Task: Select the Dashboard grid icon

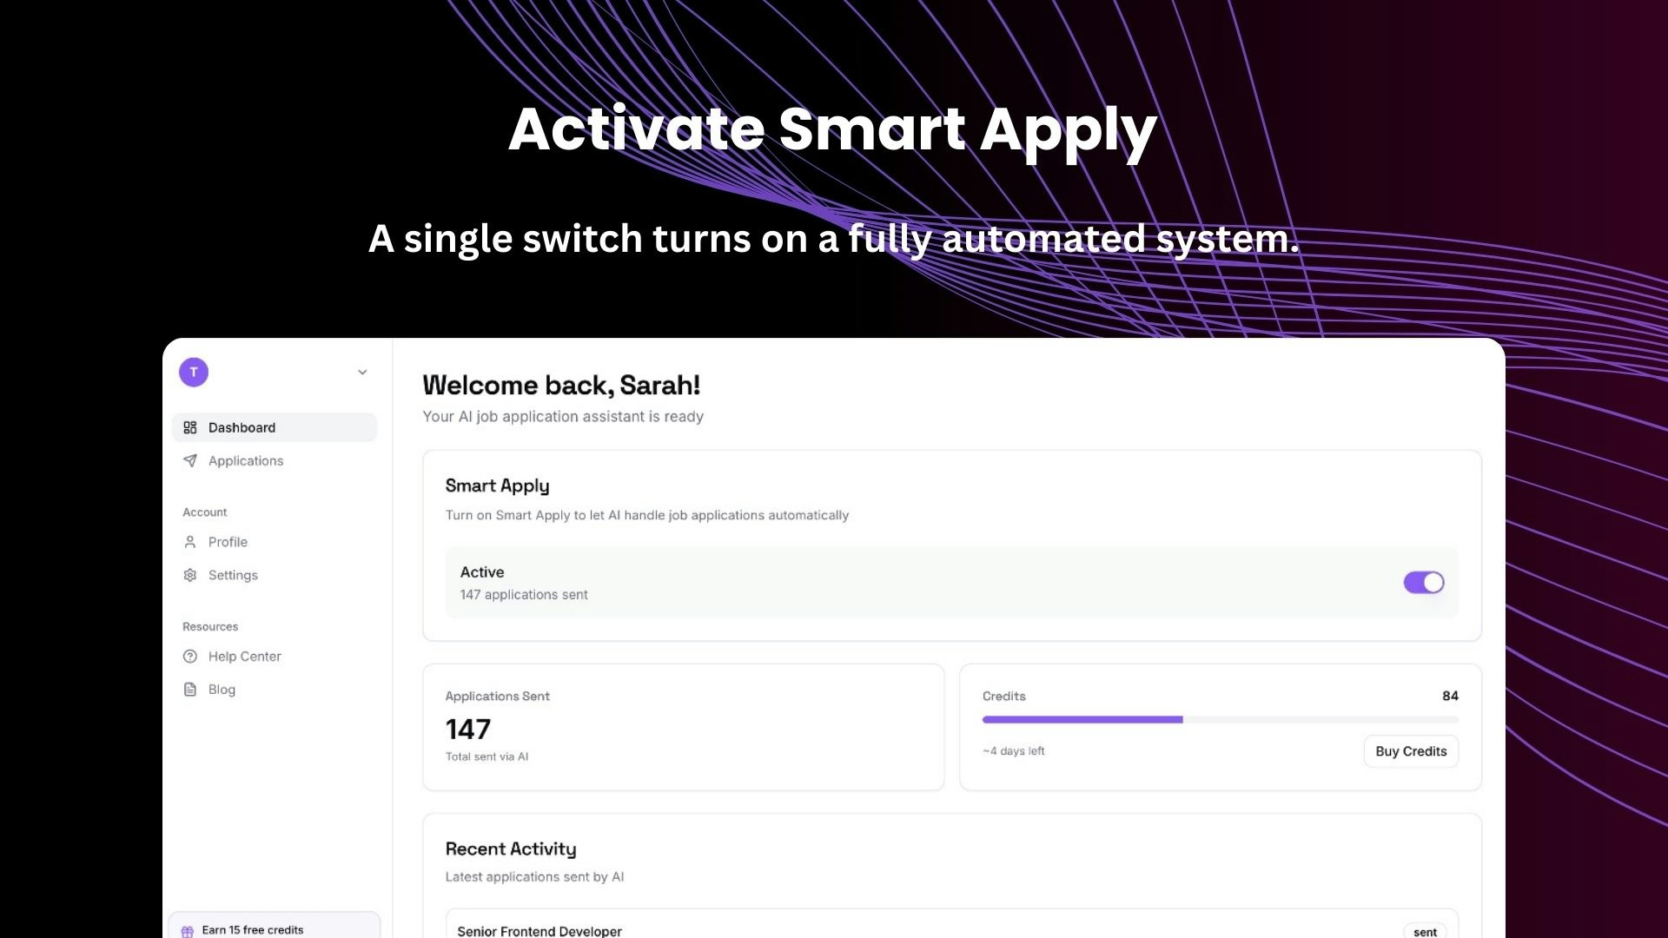Action: 190,427
